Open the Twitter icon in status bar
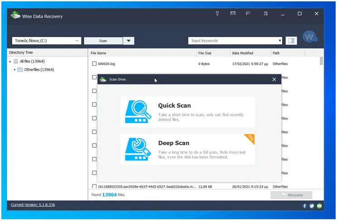 pyautogui.click(x=312, y=206)
